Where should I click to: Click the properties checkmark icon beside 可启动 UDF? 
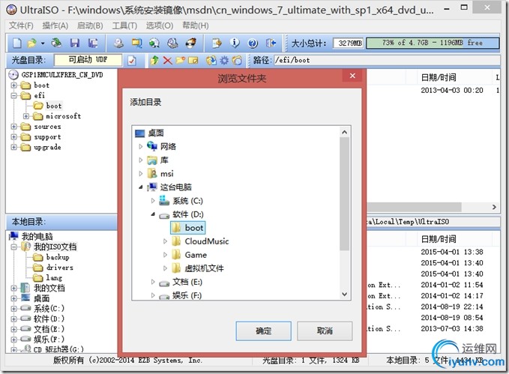[131, 61]
